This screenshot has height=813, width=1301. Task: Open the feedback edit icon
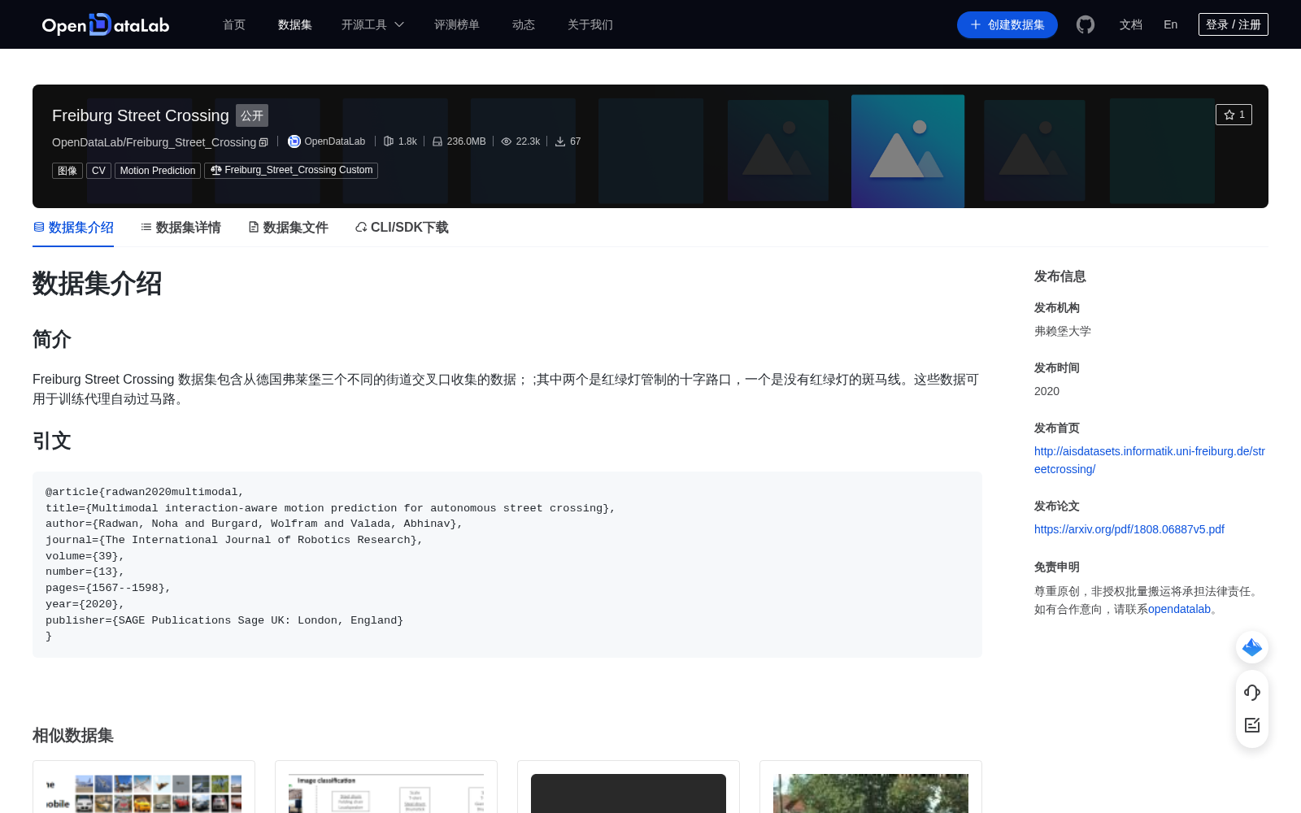click(1252, 725)
